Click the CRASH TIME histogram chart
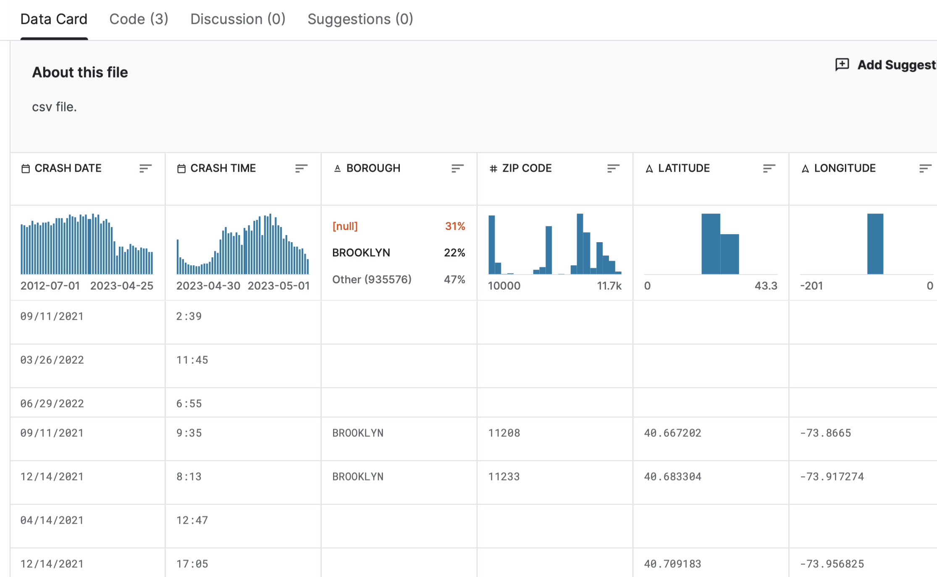 click(x=243, y=244)
